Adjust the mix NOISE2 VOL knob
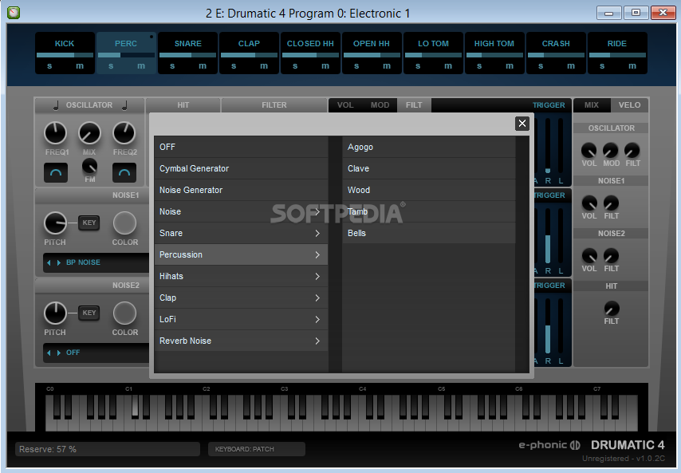681x473 pixels. (589, 255)
